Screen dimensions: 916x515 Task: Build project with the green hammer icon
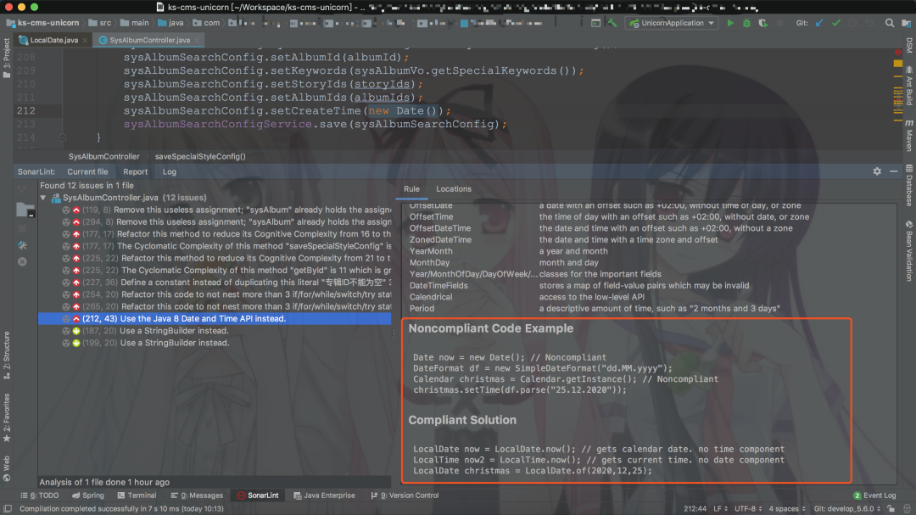click(612, 24)
